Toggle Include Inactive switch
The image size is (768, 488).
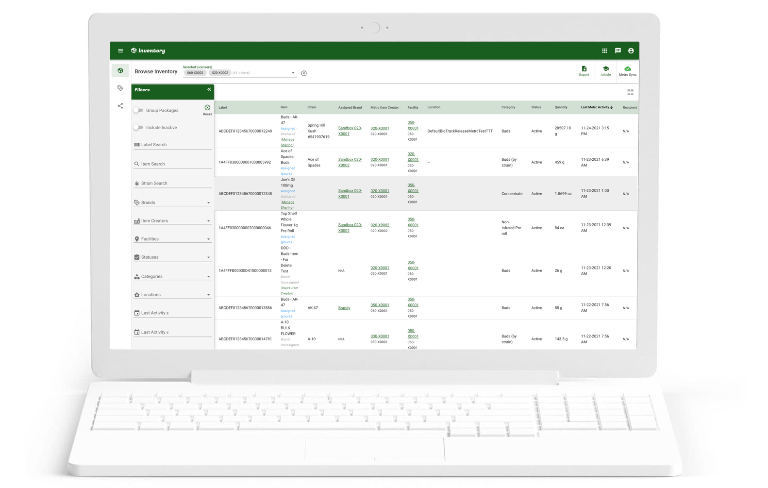point(138,128)
